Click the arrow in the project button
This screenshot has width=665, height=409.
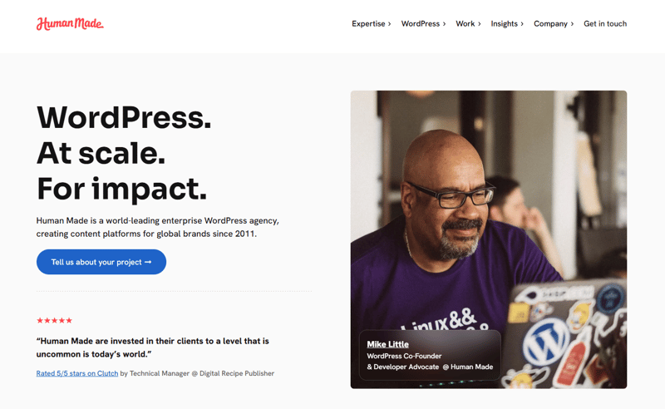[x=148, y=262]
